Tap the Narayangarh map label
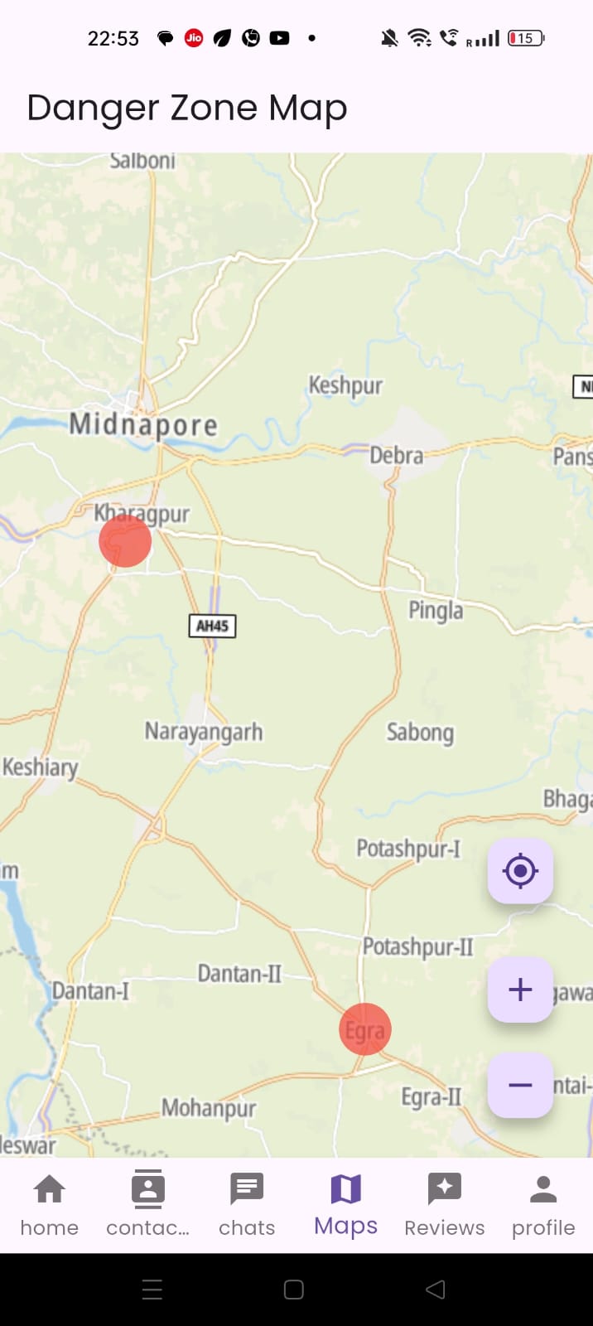Viewport: 593px width, 1326px height. (x=204, y=733)
